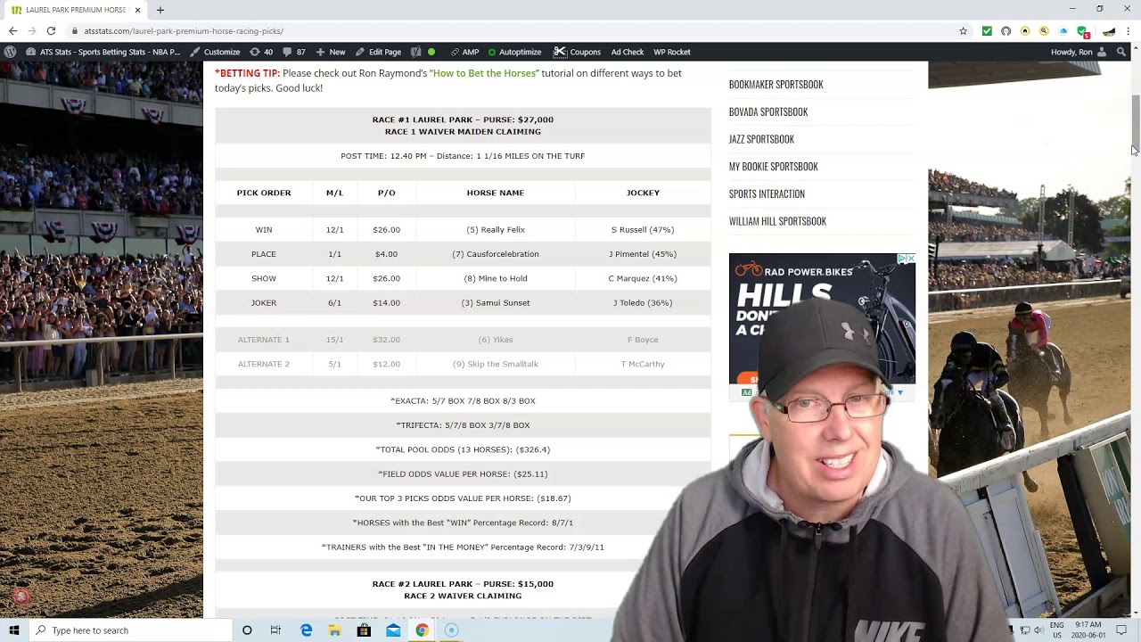The image size is (1141, 642).
Task: Open the Windows Start menu
Action: tap(14, 630)
